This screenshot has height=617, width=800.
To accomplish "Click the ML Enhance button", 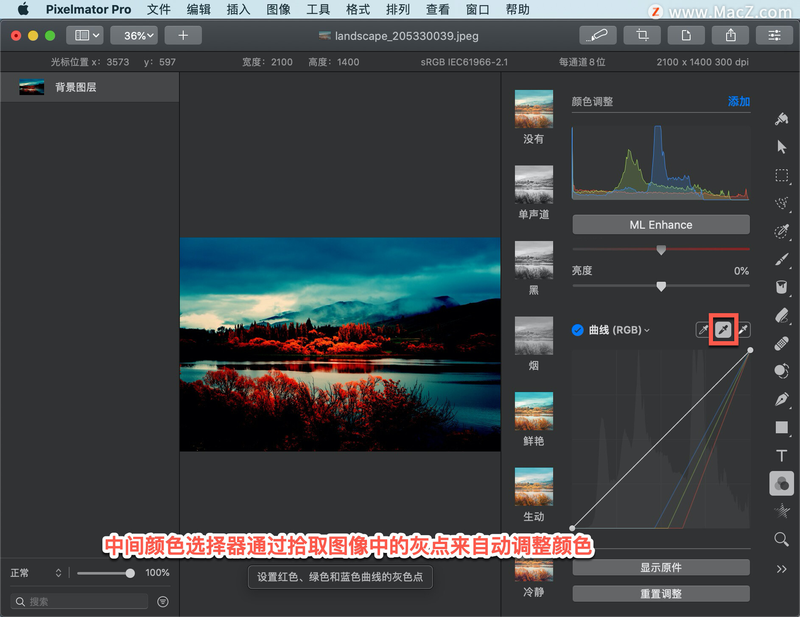I will [x=661, y=225].
